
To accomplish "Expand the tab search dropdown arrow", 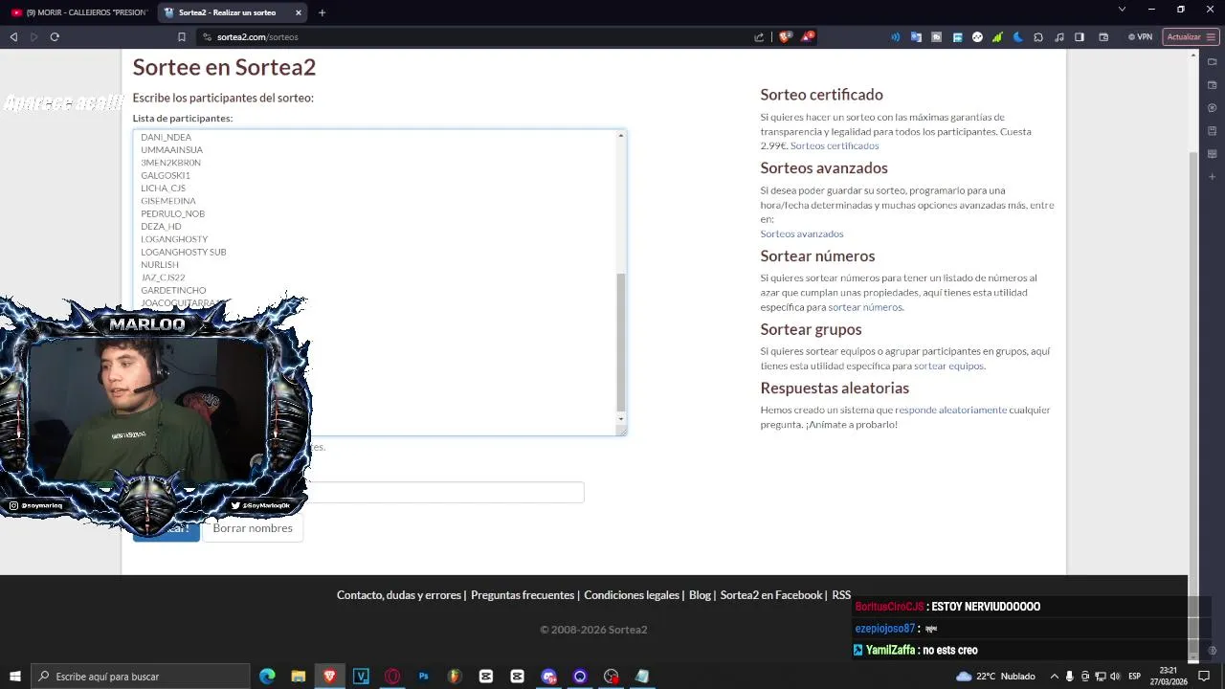I will 1122,10.
